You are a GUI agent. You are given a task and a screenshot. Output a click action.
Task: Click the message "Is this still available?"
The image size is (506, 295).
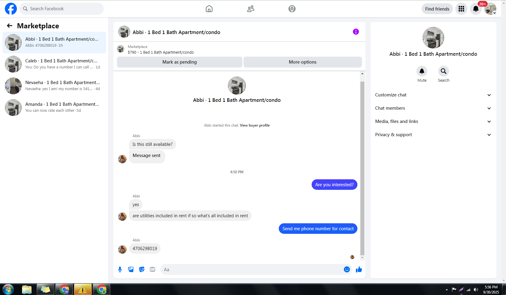pos(152,144)
